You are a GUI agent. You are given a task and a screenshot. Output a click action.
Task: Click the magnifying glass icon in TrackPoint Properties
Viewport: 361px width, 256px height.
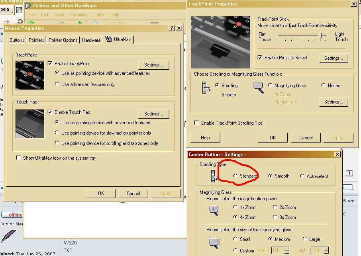pos(258,87)
